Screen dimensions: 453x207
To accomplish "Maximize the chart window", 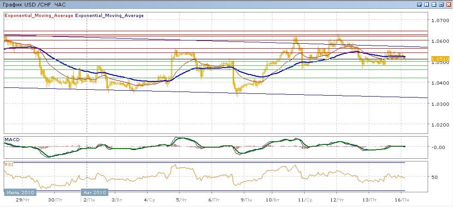I will click(x=441, y=4).
